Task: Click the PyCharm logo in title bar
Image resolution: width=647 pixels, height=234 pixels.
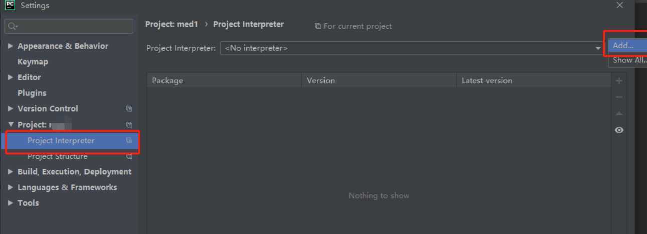Action: [x=10, y=5]
